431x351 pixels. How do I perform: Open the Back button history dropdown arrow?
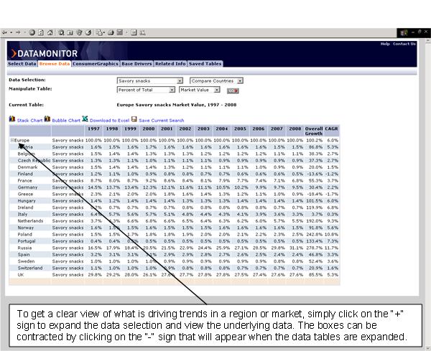pyautogui.click(x=11, y=32)
